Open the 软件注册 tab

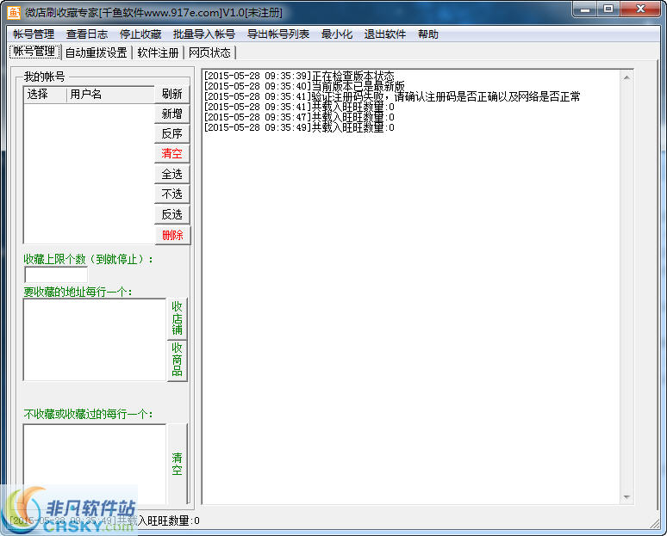click(x=159, y=52)
